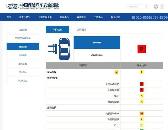Select 行人保护 in the sidebar
The width and height of the screenshot is (168, 130).
point(23,72)
